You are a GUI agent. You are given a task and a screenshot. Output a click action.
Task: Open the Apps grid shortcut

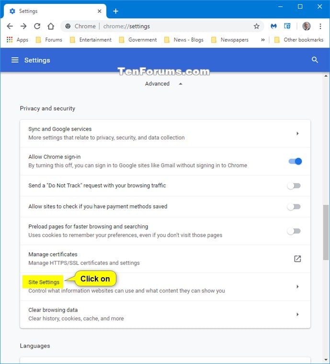17,40
